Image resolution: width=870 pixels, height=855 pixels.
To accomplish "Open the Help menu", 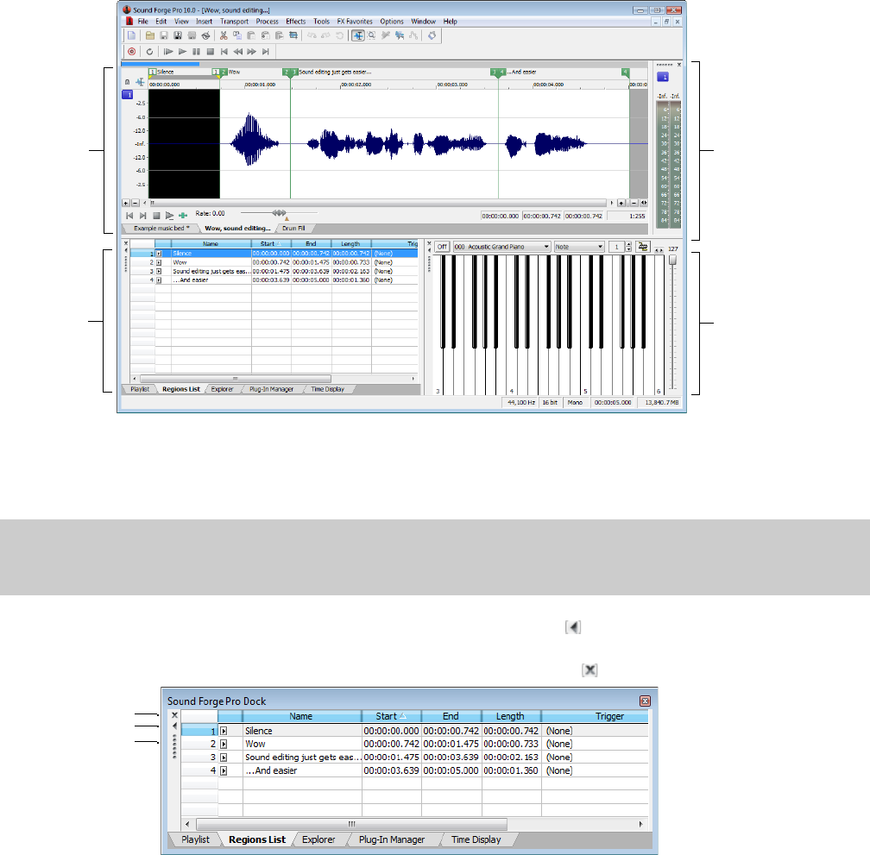I will click(x=450, y=22).
